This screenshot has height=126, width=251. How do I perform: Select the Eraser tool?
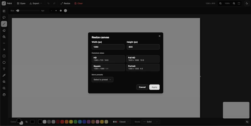4,30
